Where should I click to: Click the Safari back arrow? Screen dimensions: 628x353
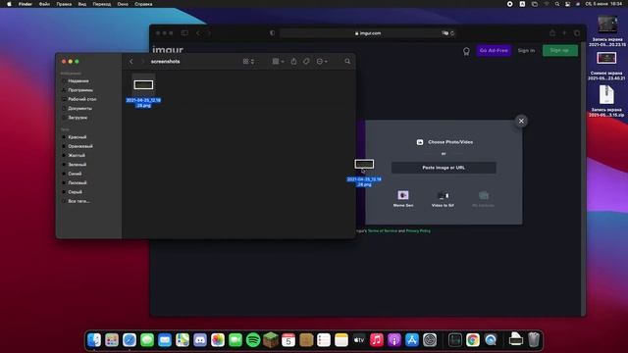click(198, 32)
